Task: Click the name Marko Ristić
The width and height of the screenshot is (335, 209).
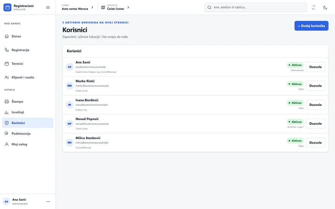Action: pos(85,81)
